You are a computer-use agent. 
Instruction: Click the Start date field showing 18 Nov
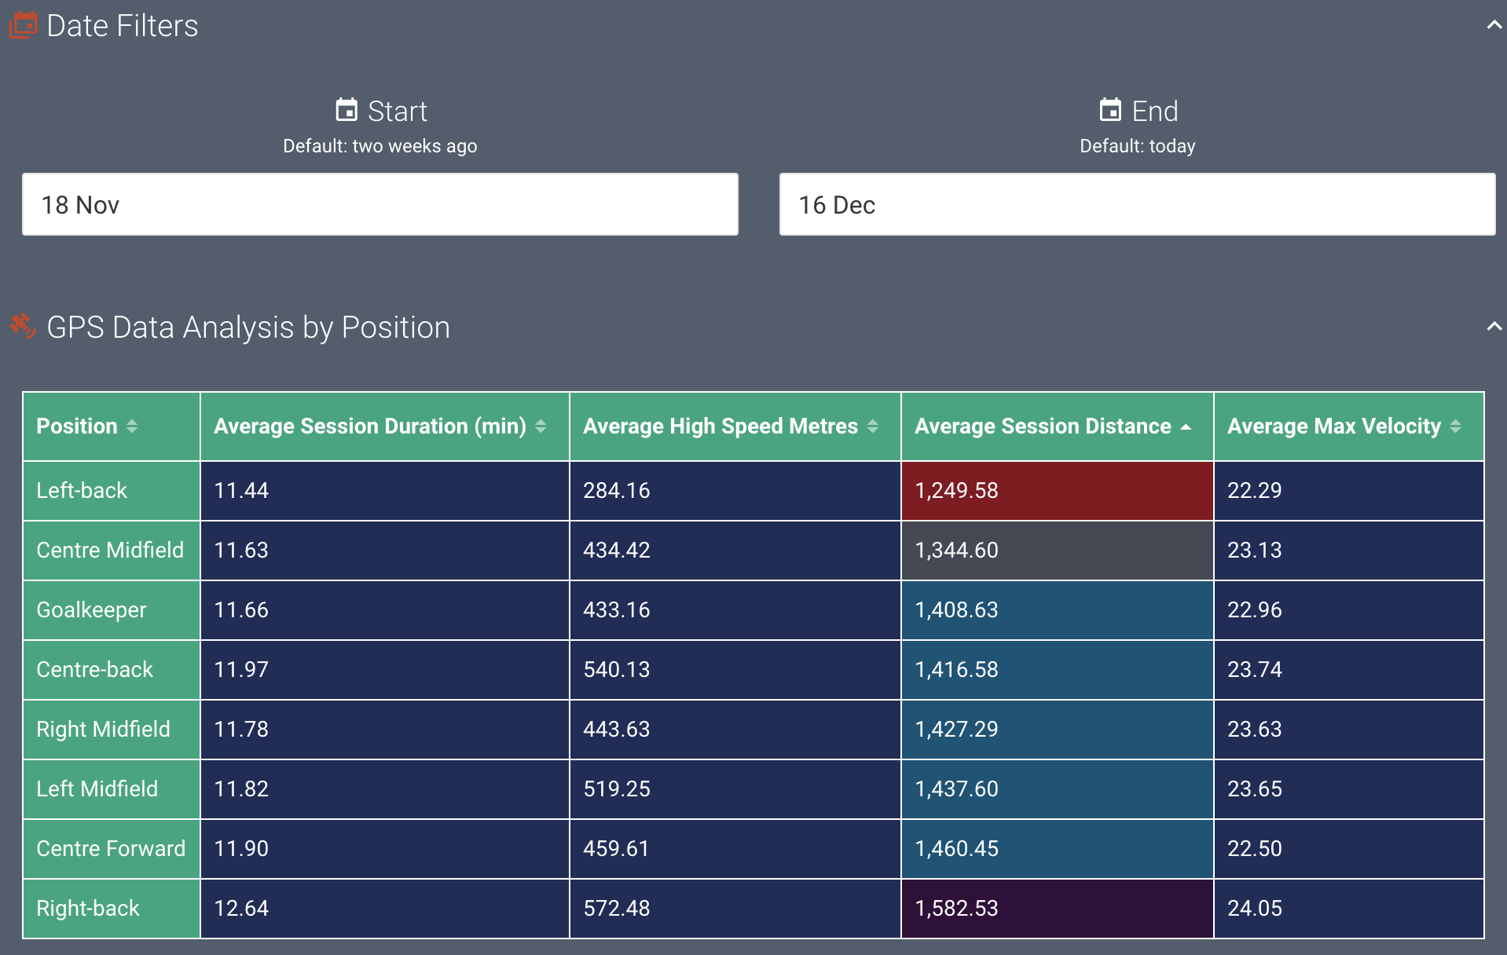(x=379, y=204)
